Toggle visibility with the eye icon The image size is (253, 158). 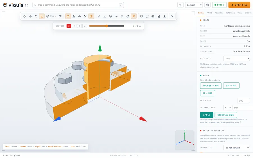80,16
